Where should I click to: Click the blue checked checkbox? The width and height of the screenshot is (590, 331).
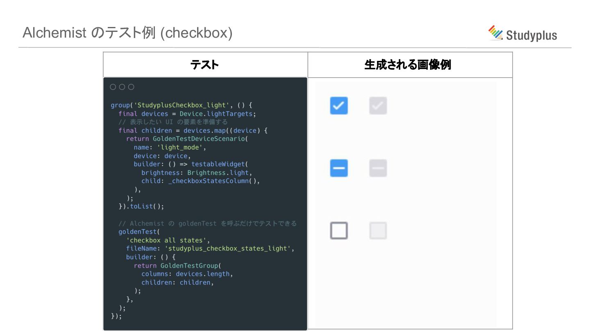(339, 105)
